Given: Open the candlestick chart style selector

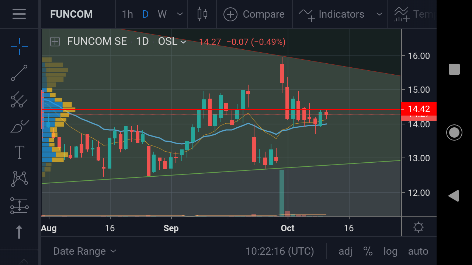Looking at the screenshot, I should (x=202, y=14).
